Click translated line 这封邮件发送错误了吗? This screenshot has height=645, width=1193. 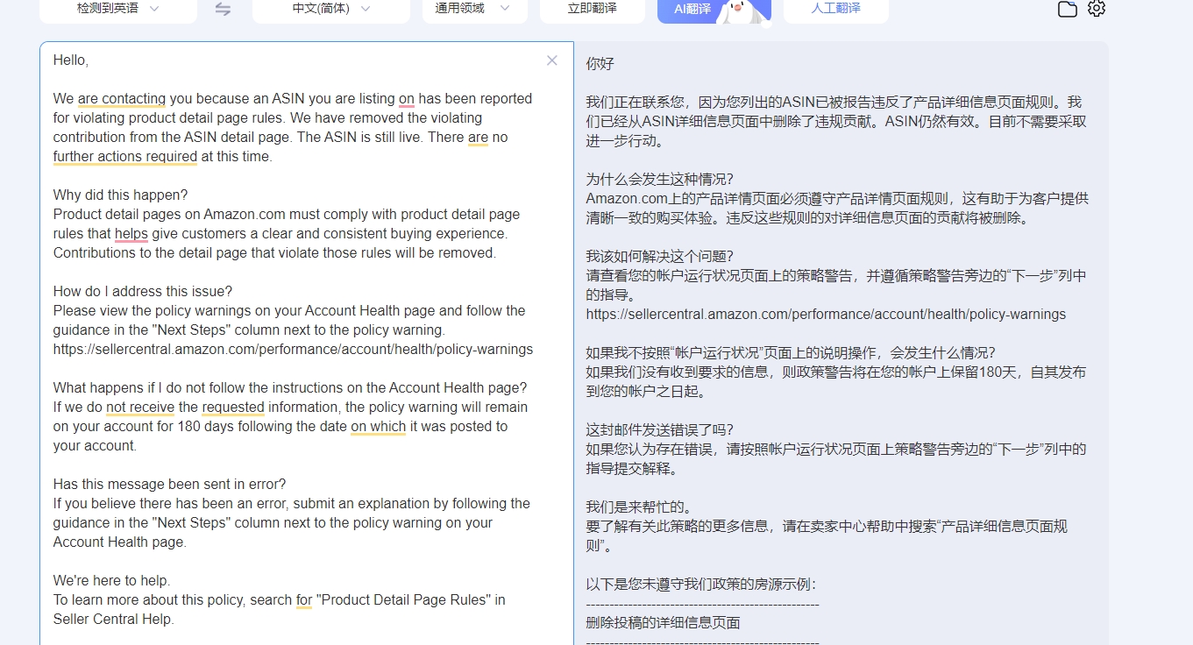pyautogui.click(x=659, y=430)
